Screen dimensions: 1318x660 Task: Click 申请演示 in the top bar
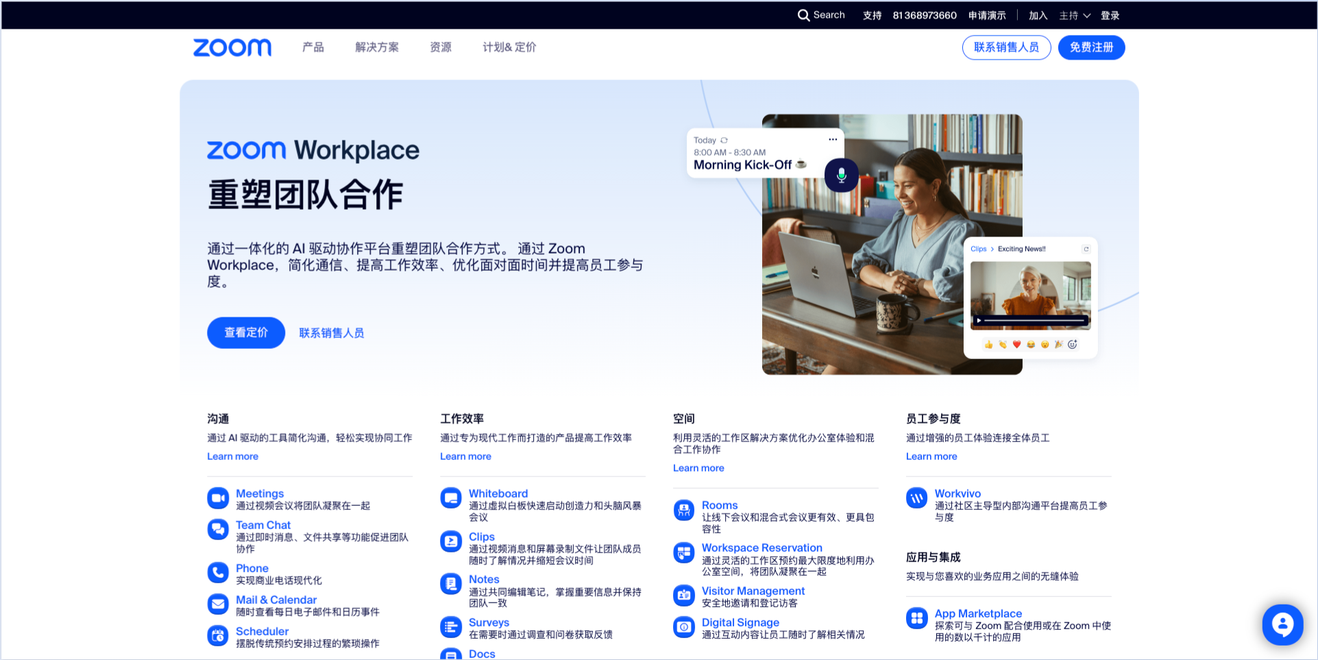coord(987,15)
